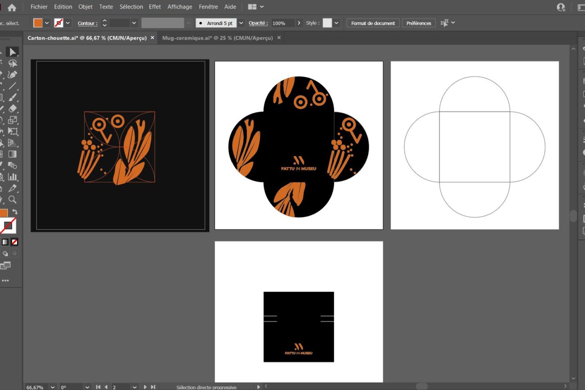Image resolution: width=585 pixels, height=390 pixels.
Task: Activate the Gradient tool
Action: [x=13, y=154]
